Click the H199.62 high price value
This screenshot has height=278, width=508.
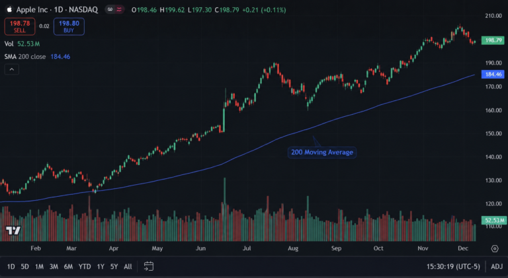[x=172, y=10]
